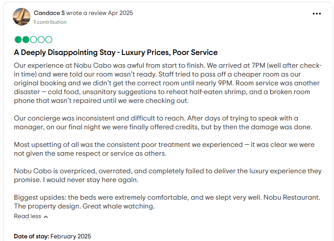334x241 pixels.
Task: Click the paragraph beginning "Our experience at Nobu Cabo"
Action: pyautogui.click(x=167, y=83)
